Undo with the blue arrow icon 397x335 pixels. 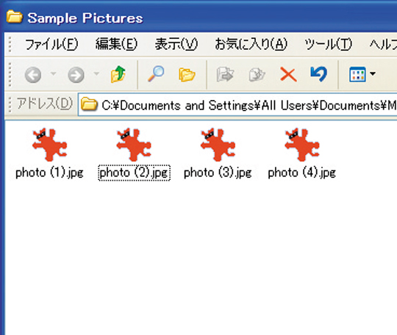[x=319, y=74]
